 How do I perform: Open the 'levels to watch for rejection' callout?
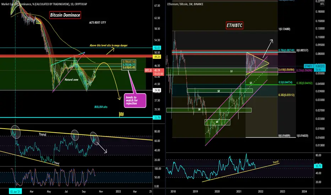tap(135, 101)
